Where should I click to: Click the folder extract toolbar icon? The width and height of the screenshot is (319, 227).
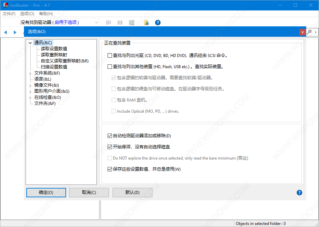point(146,23)
